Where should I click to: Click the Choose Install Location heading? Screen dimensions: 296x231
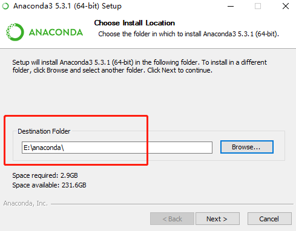pos(134,23)
